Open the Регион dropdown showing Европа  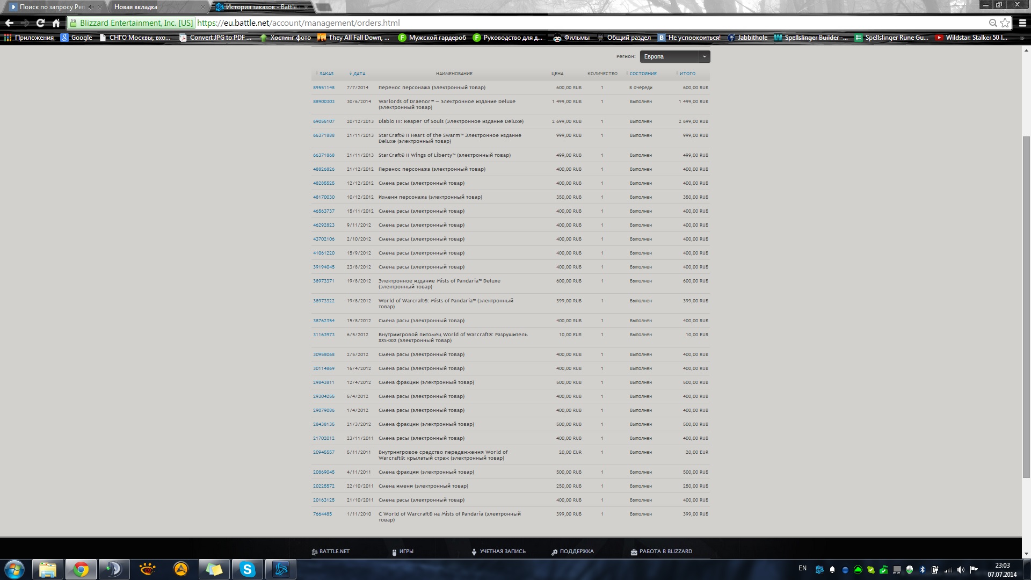click(x=674, y=56)
